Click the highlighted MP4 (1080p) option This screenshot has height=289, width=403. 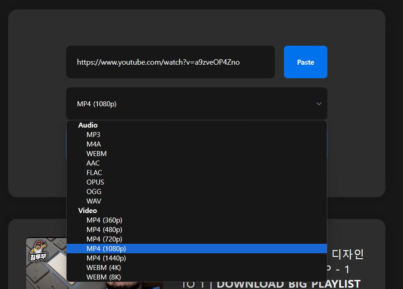point(197,248)
